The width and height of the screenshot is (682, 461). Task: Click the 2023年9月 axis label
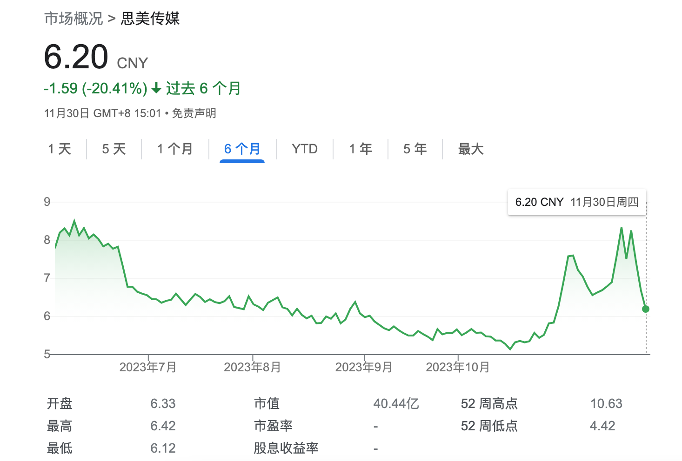click(x=364, y=367)
